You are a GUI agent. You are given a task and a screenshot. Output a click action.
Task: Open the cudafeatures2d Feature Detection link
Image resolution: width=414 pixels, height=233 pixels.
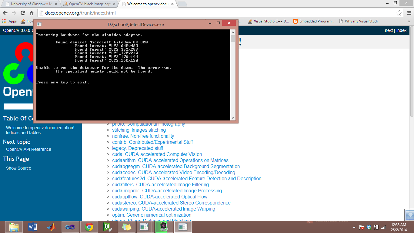point(187,178)
